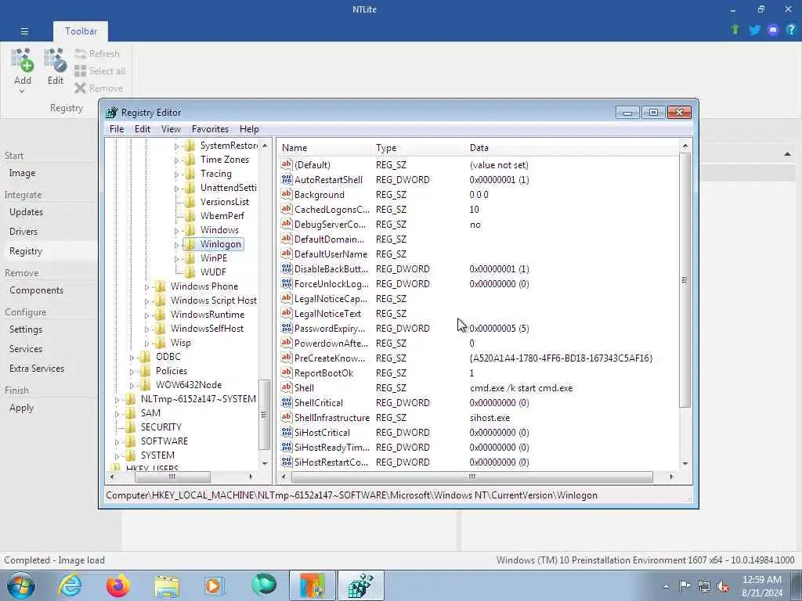This screenshot has height=601, width=802.
Task: Click the green update arrow icon in NTLite
Action: 735,30
